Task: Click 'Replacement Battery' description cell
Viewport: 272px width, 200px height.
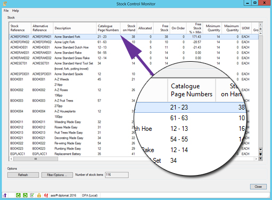Action: (x=68, y=154)
